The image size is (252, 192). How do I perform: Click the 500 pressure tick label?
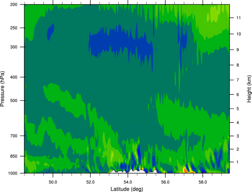[x=14, y=100]
